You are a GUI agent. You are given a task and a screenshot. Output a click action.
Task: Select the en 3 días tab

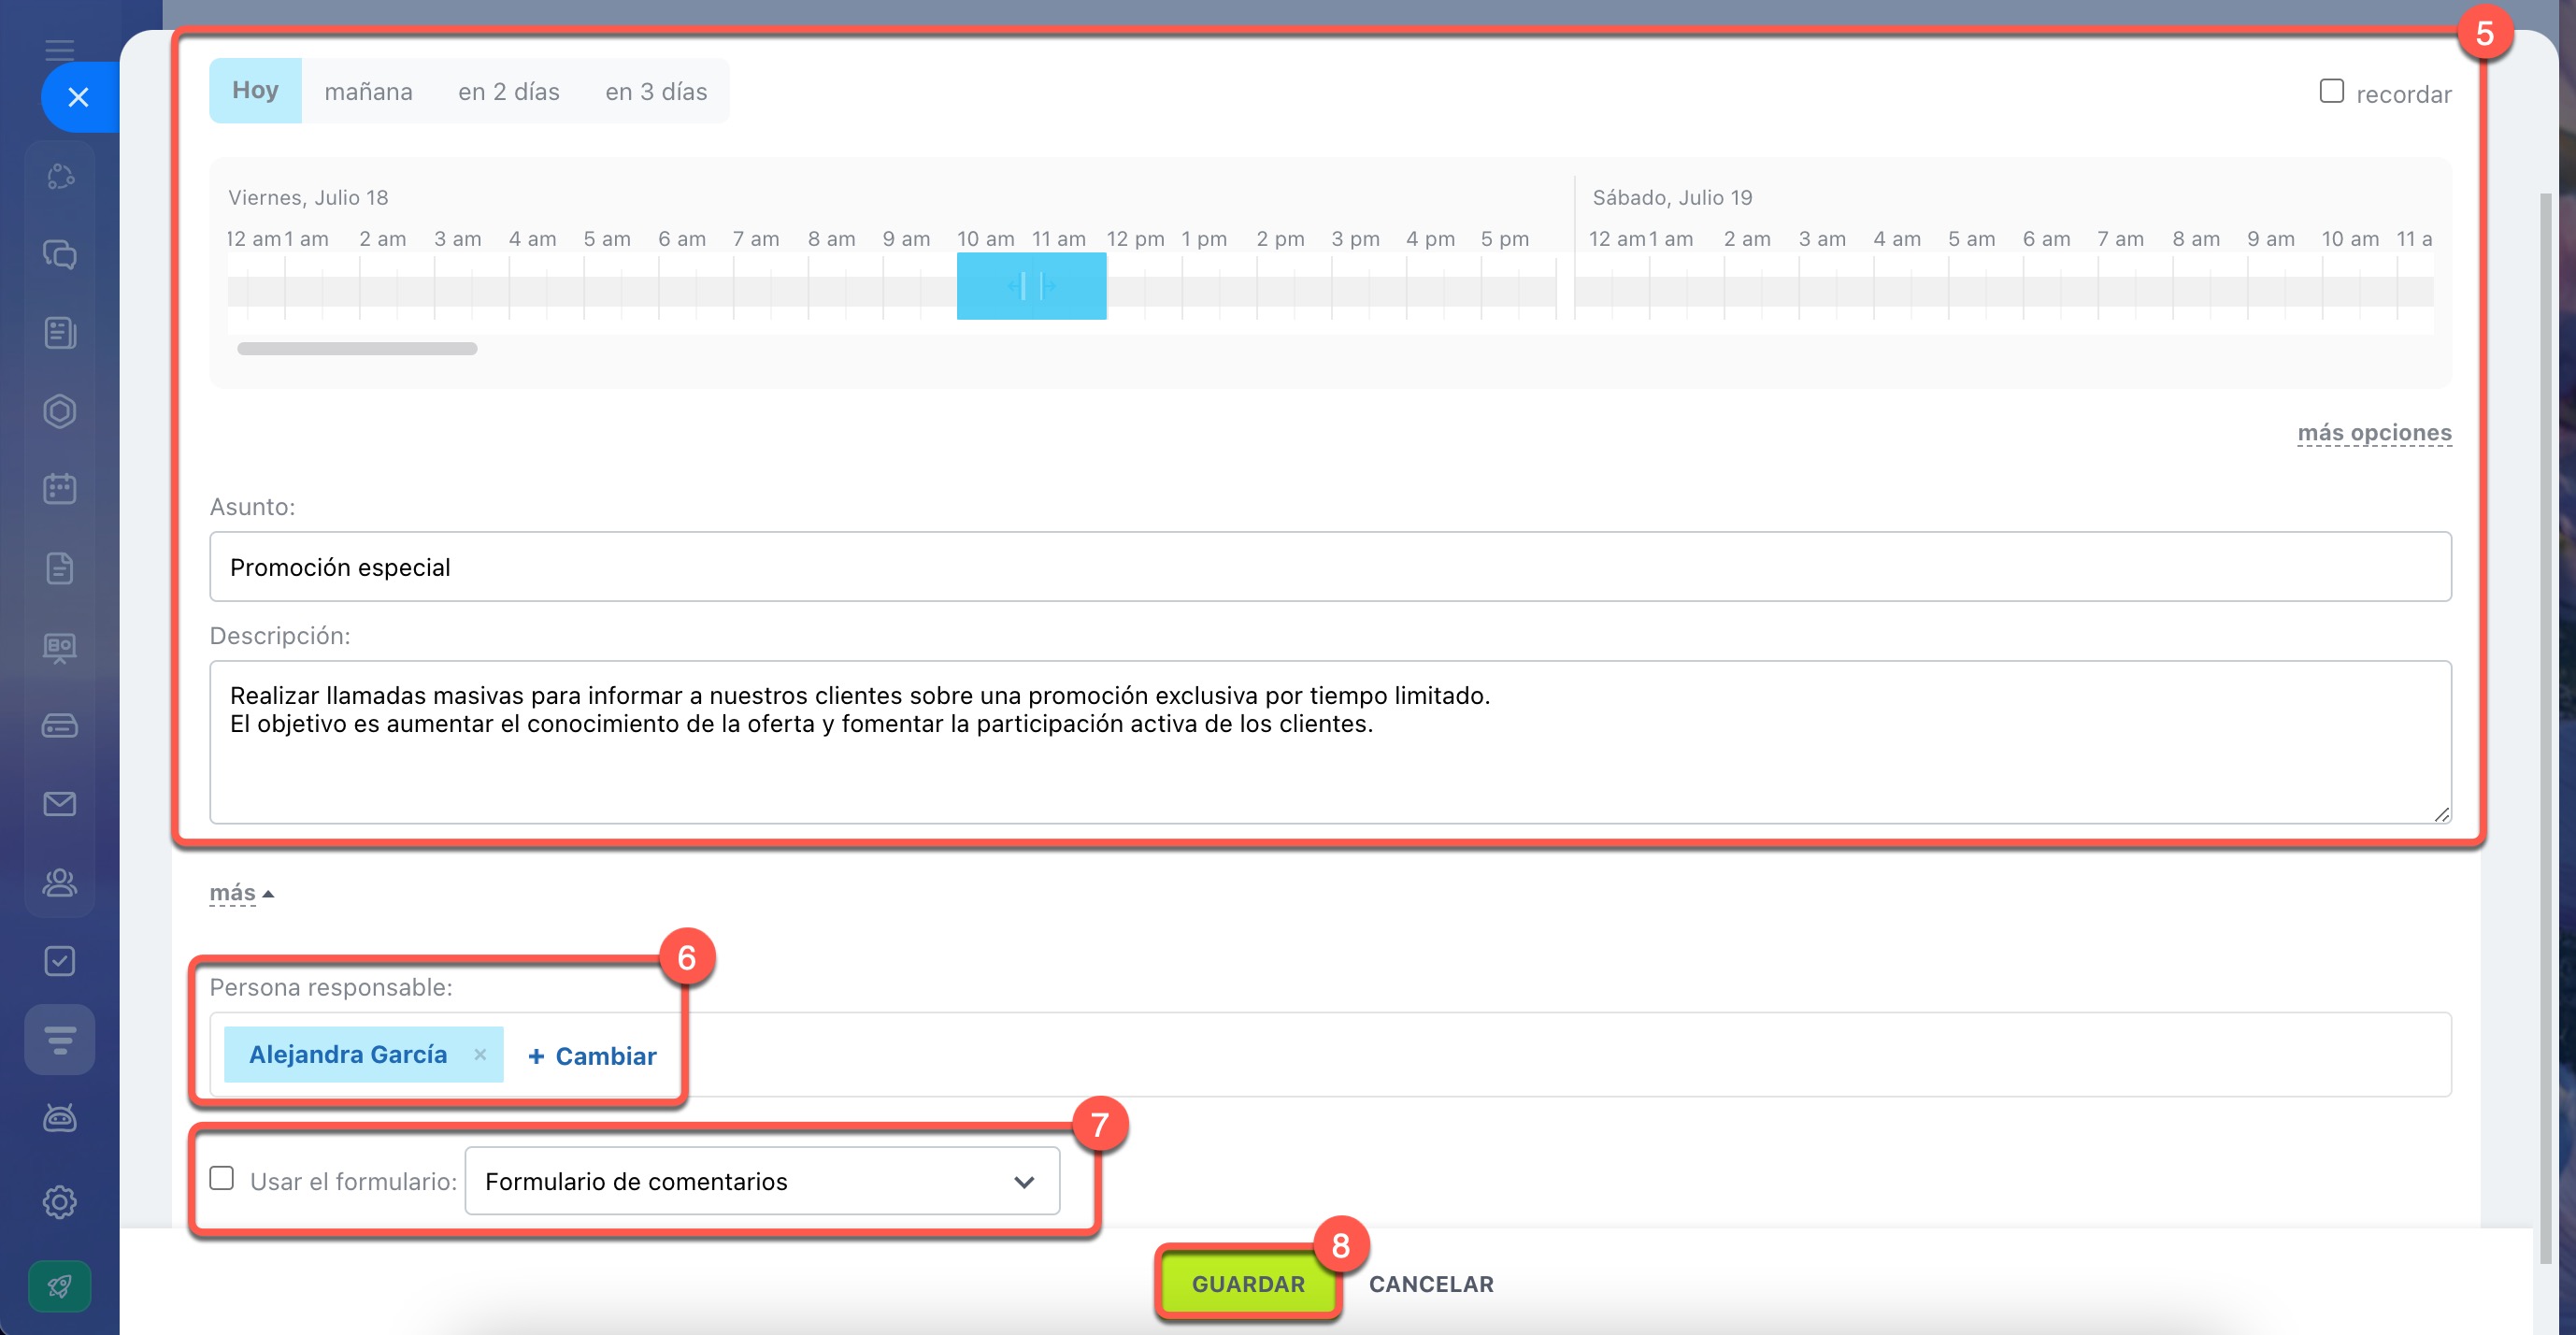coord(656,91)
